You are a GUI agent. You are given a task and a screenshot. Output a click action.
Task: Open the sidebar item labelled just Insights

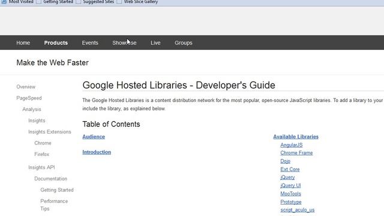37,121
